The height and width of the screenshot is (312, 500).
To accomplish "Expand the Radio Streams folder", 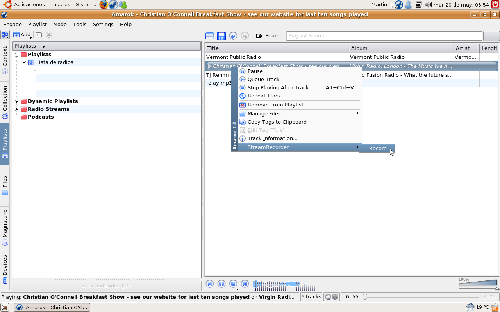I will click(x=17, y=109).
